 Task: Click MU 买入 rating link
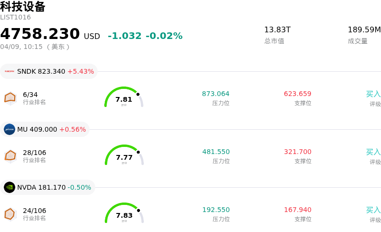pos(373,152)
